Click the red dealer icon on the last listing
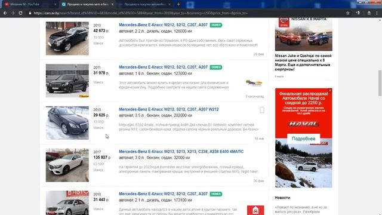382x215 pixels. click(255, 210)
